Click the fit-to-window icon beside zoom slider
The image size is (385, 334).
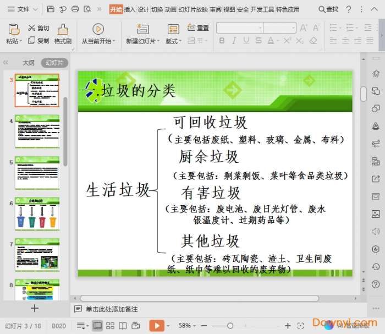pos(300,326)
